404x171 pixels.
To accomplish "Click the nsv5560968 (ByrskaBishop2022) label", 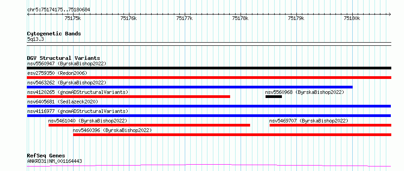I will coord(305,92).
